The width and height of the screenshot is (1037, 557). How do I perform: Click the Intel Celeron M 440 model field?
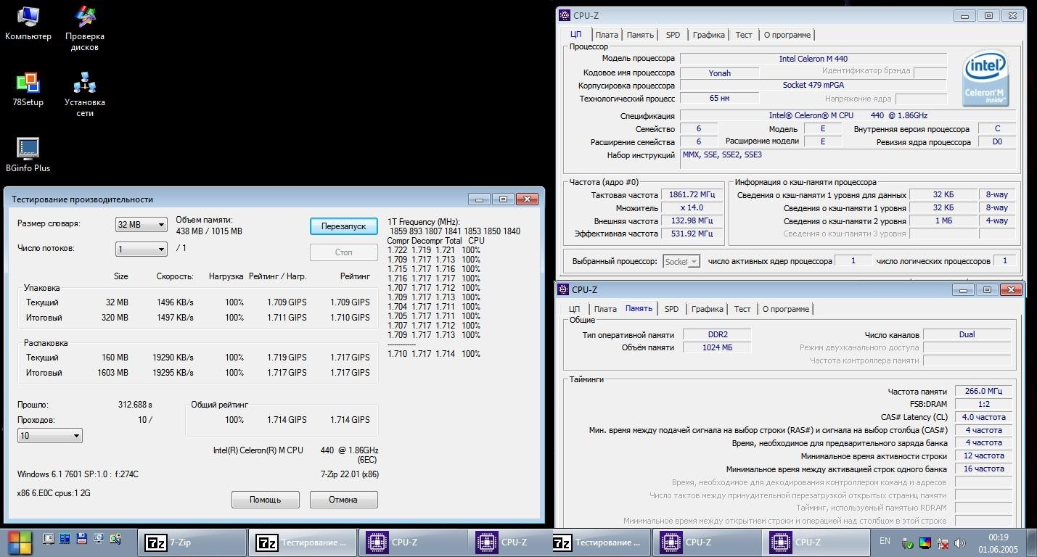(813, 59)
